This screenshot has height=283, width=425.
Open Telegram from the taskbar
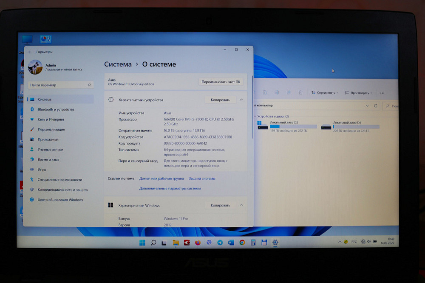[x=220, y=243]
